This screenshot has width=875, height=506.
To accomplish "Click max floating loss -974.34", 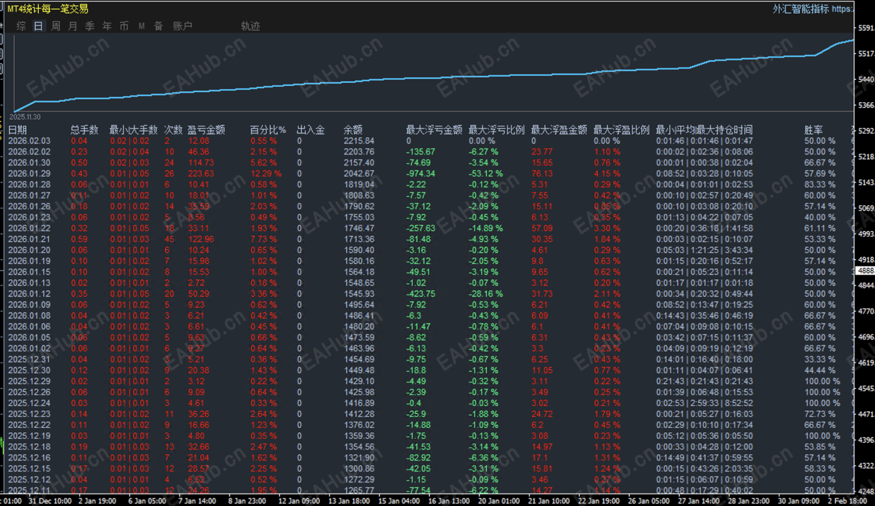I will [421, 173].
